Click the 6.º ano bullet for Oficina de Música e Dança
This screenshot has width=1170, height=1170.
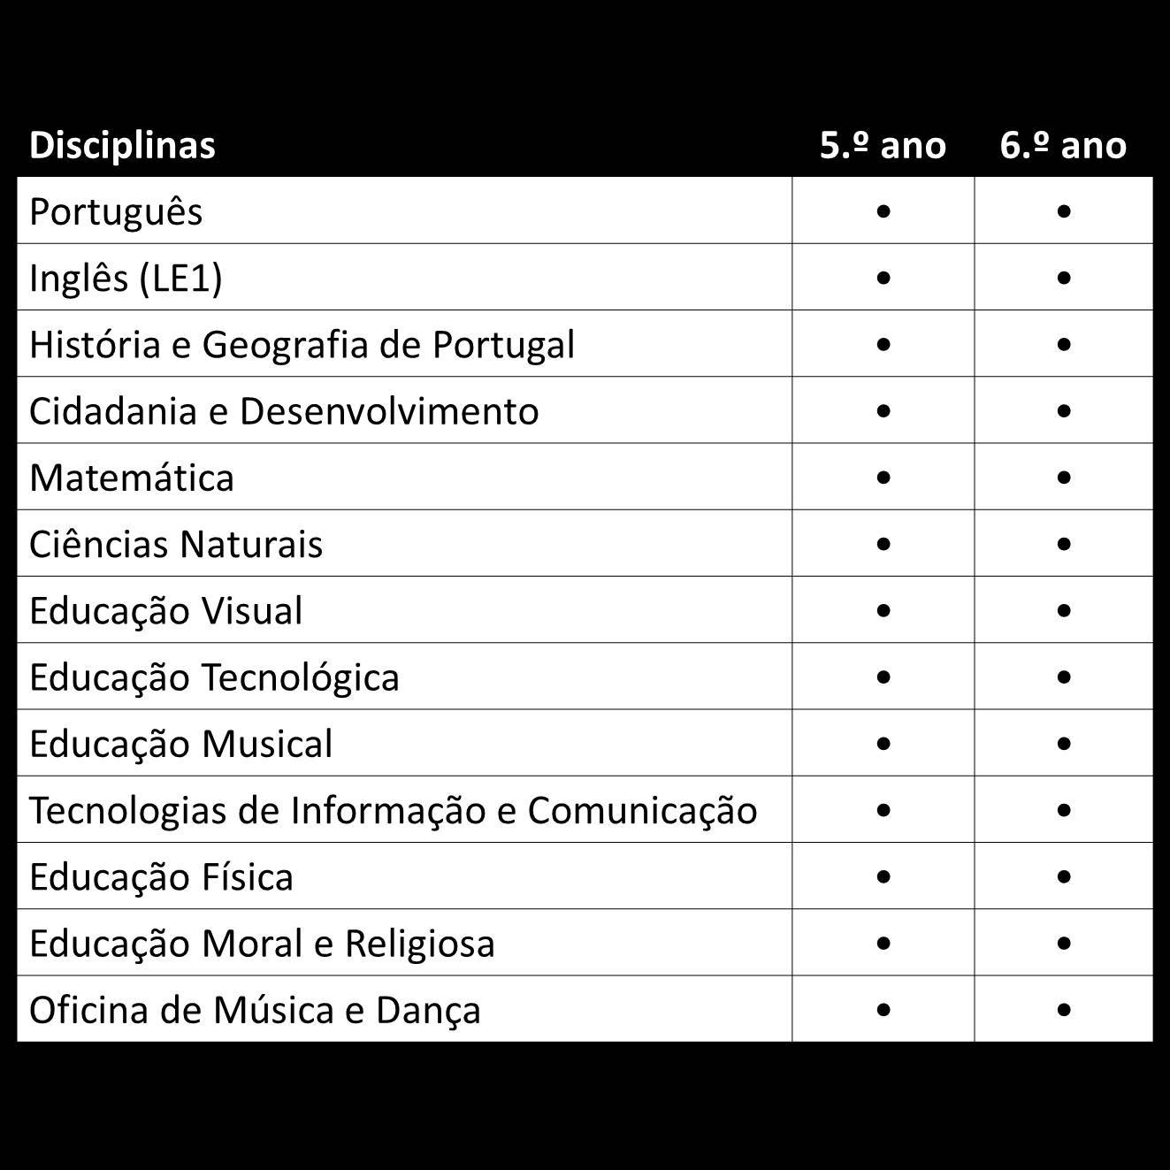click(x=1063, y=1009)
